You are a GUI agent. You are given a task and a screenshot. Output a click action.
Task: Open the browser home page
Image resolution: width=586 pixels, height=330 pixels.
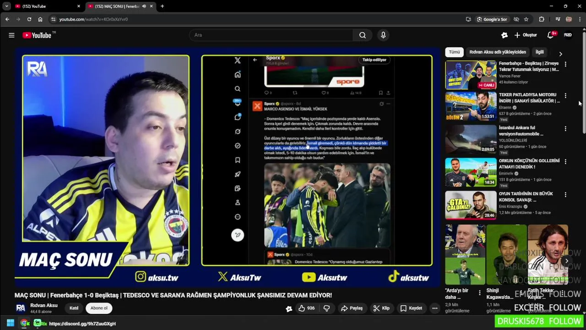coord(40,19)
